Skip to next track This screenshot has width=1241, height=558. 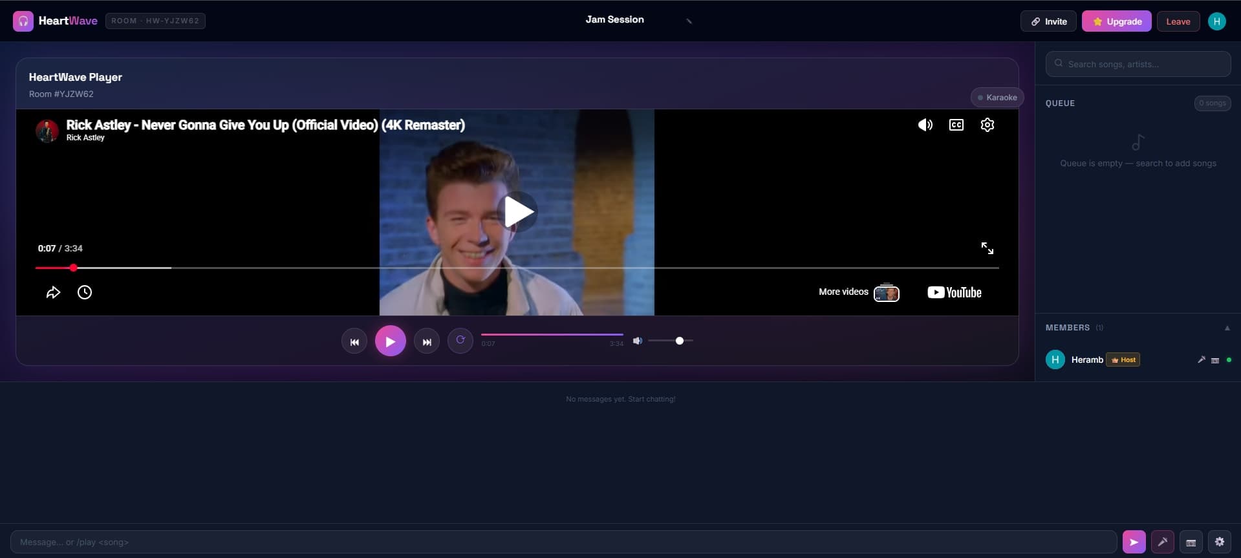pos(427,341)
